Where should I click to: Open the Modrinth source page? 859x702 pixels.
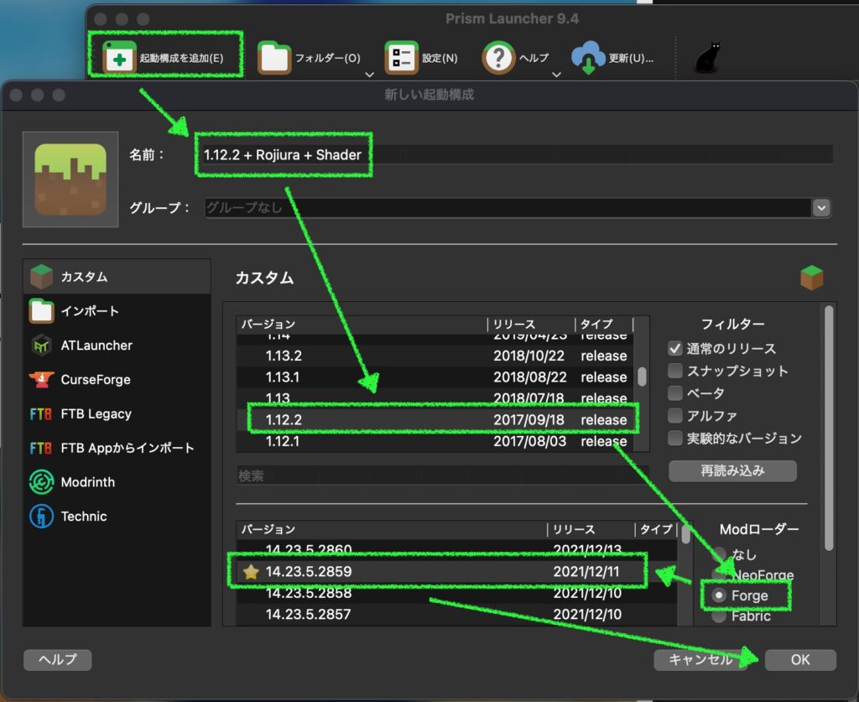point(117,482)
